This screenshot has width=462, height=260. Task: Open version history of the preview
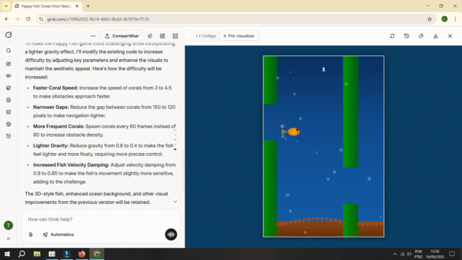tap(407, 36)
